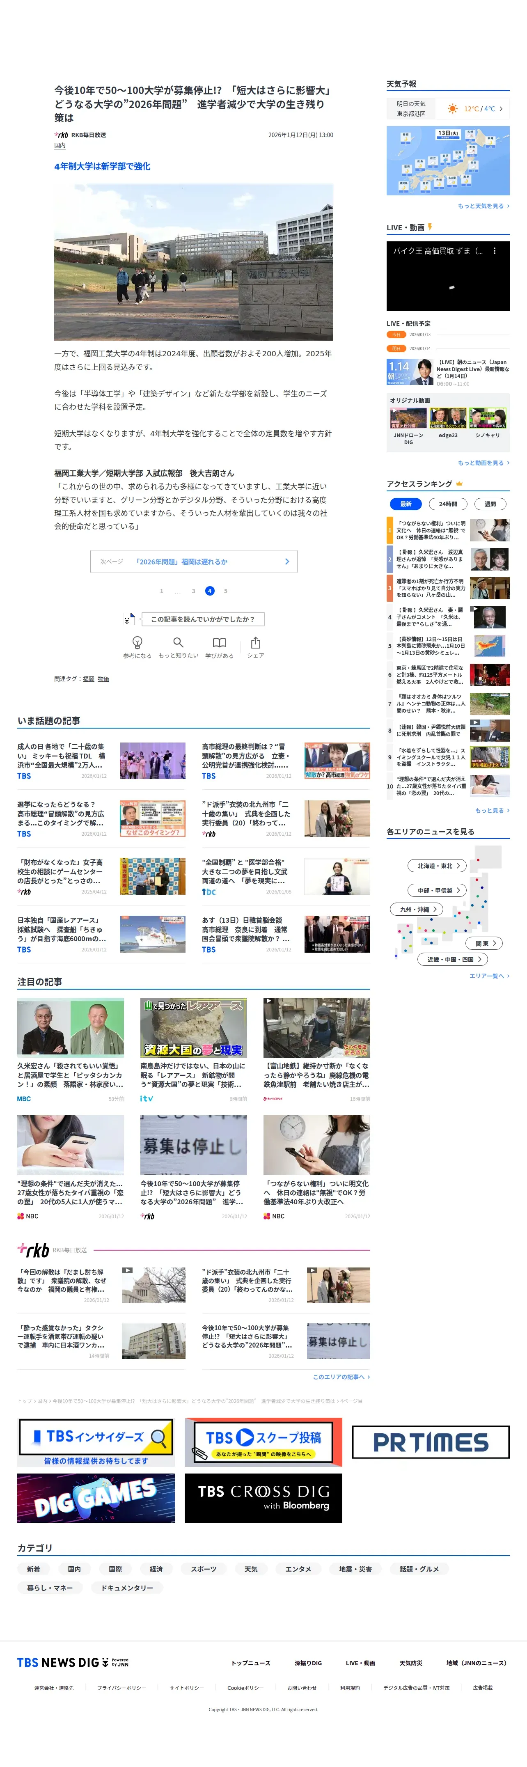Screen dimensions: 527x1767
Task: Go to next page 「2026年問題」福岡は遅れるか
Action: [193, 561]
